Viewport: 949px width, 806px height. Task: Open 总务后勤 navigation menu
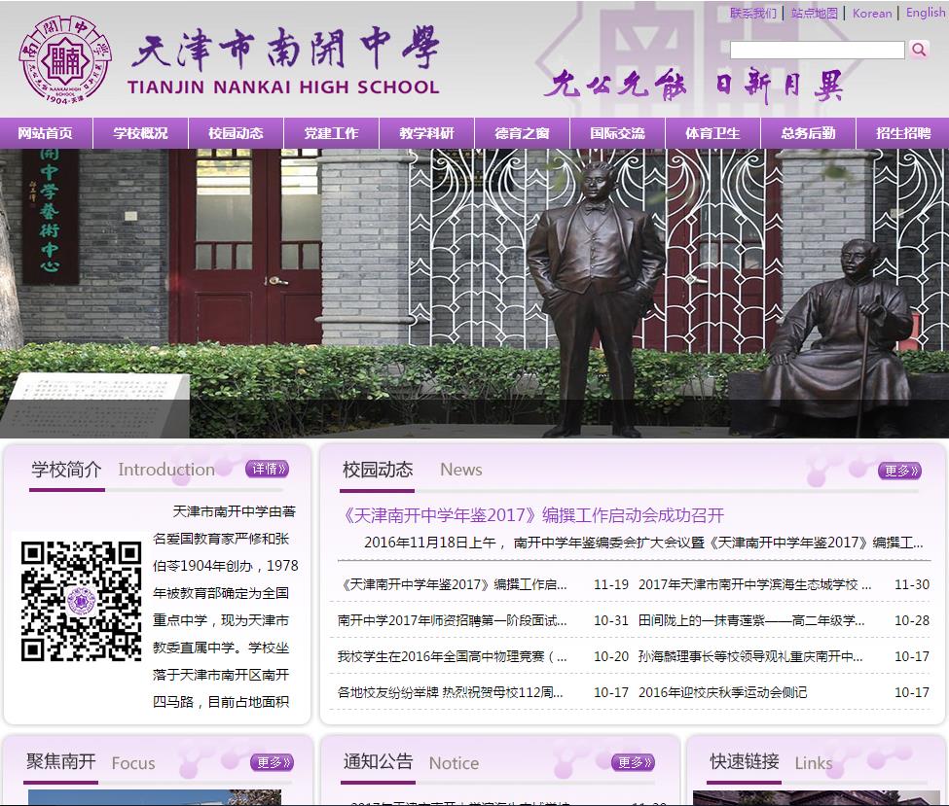pos(808,133)
